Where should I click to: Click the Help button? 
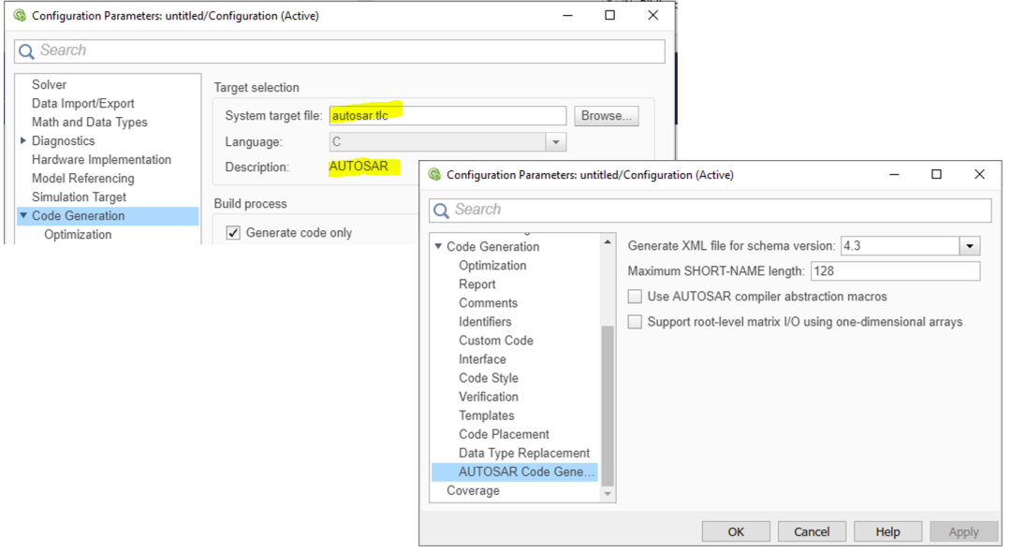887,531
